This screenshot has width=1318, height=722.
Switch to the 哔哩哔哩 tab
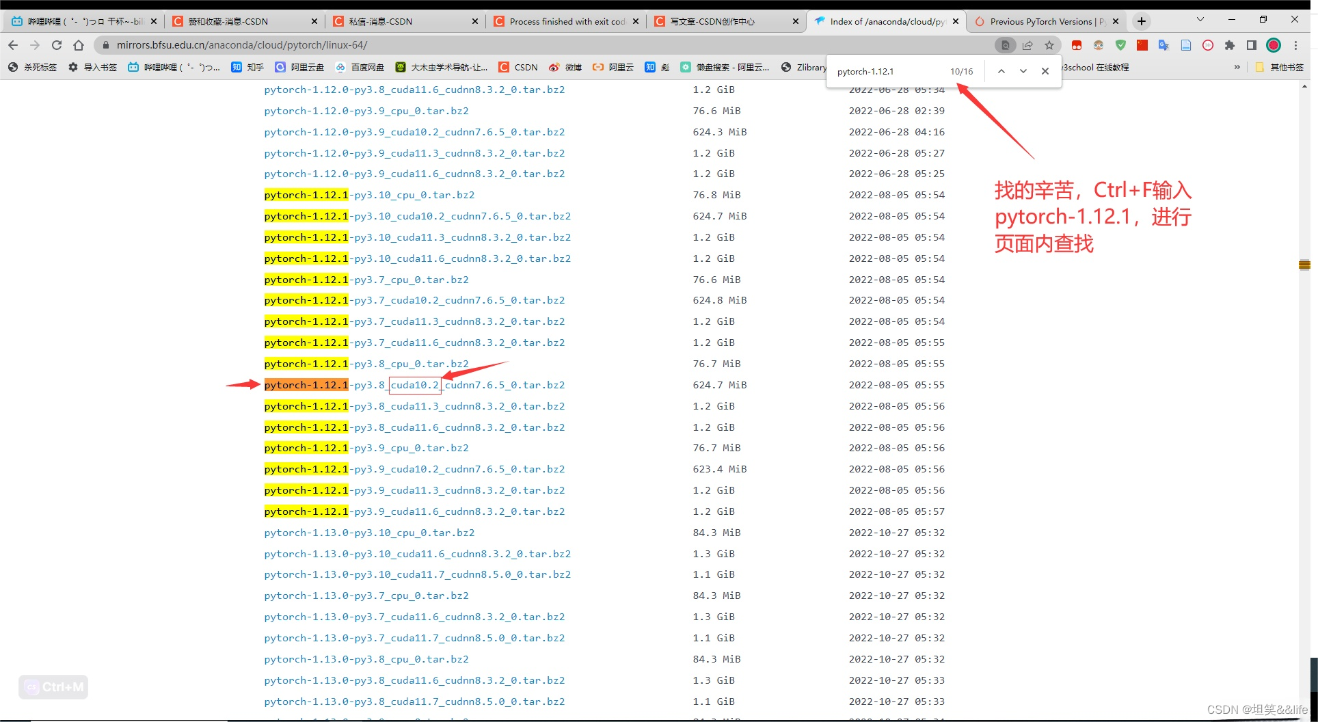(x=84, y=21)
